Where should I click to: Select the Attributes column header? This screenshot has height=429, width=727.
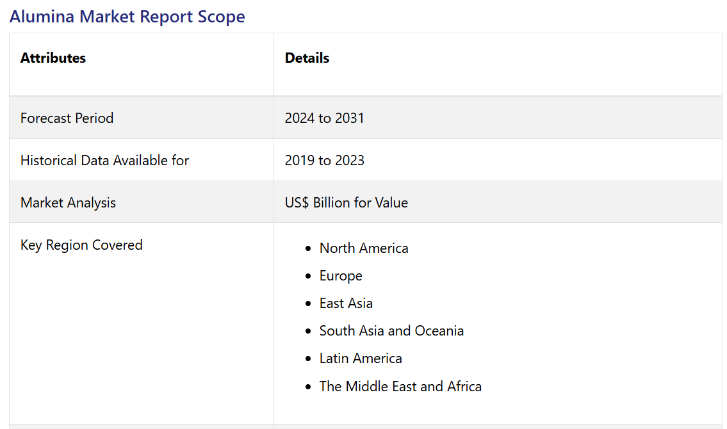coord(53,58)
